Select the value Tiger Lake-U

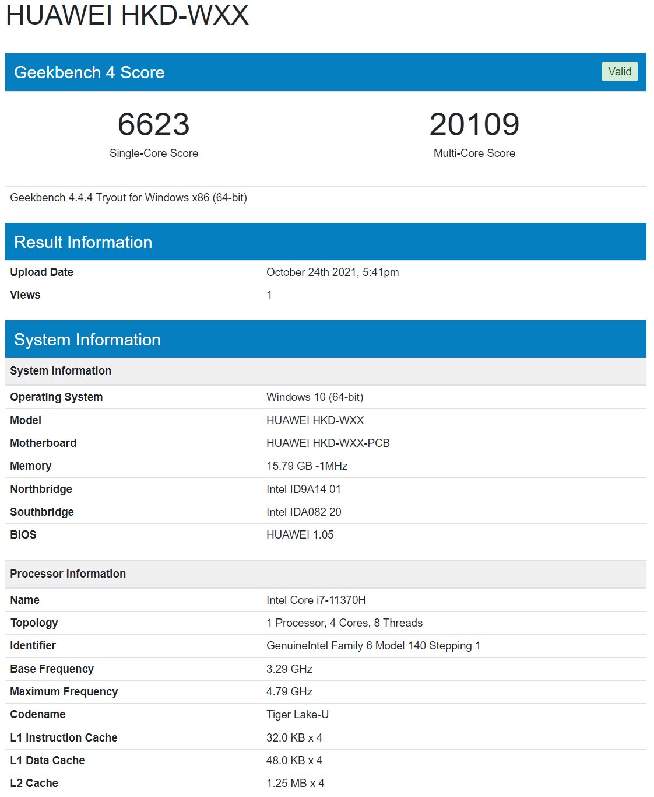298,714
